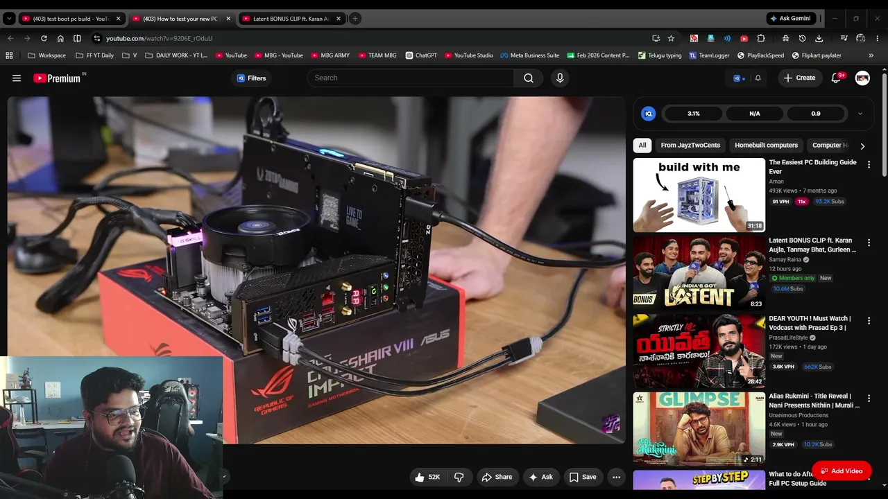The width and height of the screenshot is (888, 499).
Task: Open the browser downloads tray
Action: coord(819,38)
